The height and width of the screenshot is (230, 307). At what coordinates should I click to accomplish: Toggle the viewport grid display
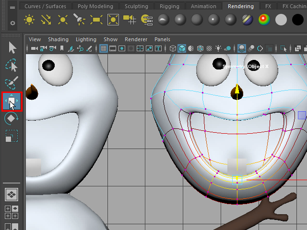[x=103, y=48]
